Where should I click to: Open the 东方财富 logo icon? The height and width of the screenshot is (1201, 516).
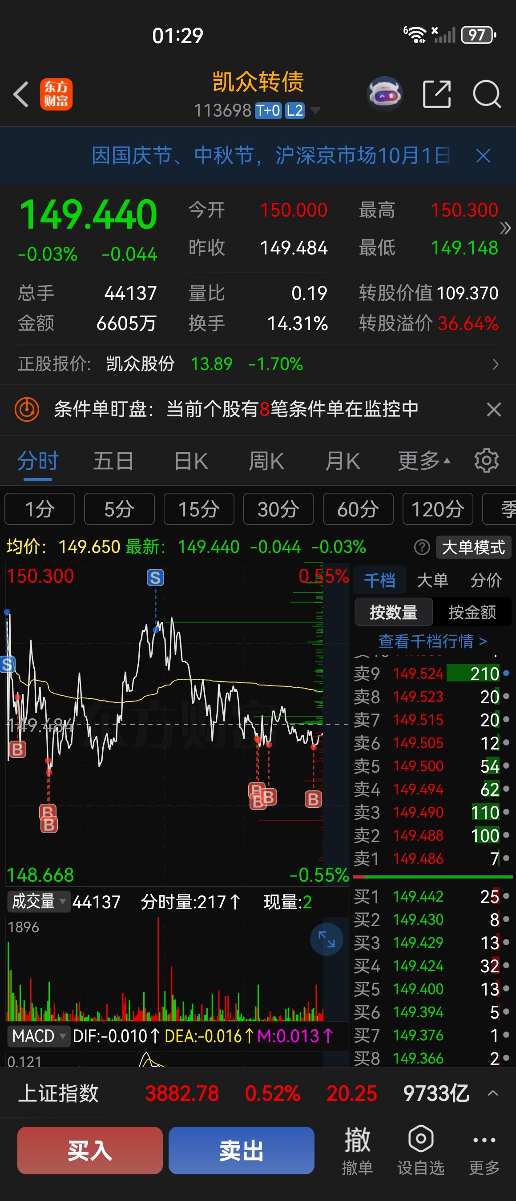pyautogui.click(x=56, y=94)
